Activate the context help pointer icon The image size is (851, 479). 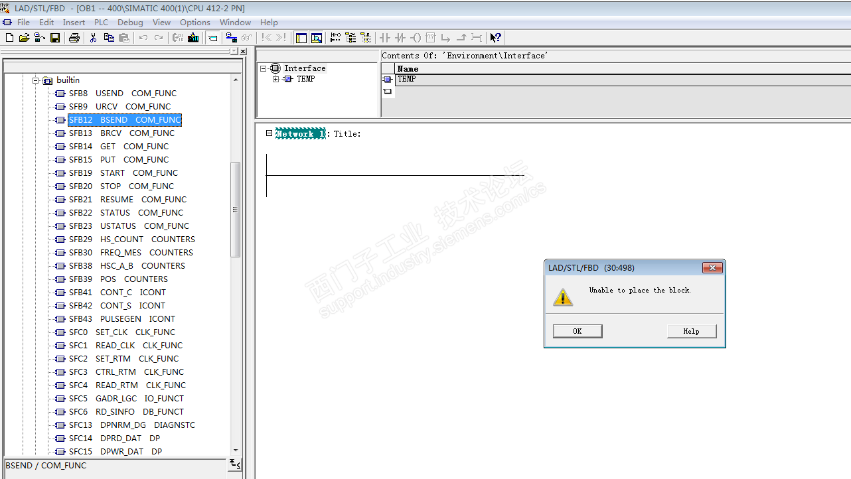point(495,38)
